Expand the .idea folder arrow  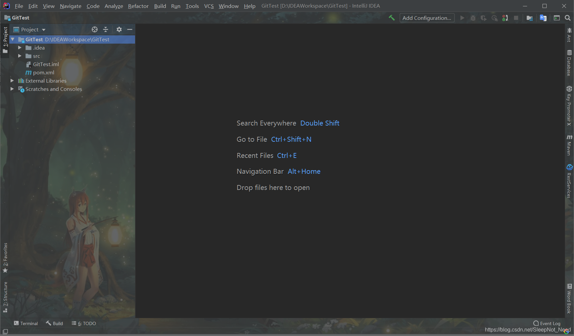[x=20, y=48]
